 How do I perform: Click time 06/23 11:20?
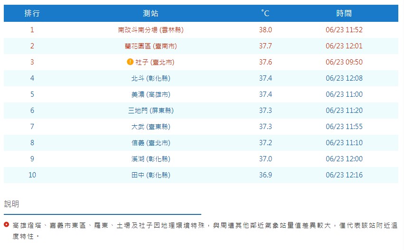pyautogui.click(x=344, y=111)
